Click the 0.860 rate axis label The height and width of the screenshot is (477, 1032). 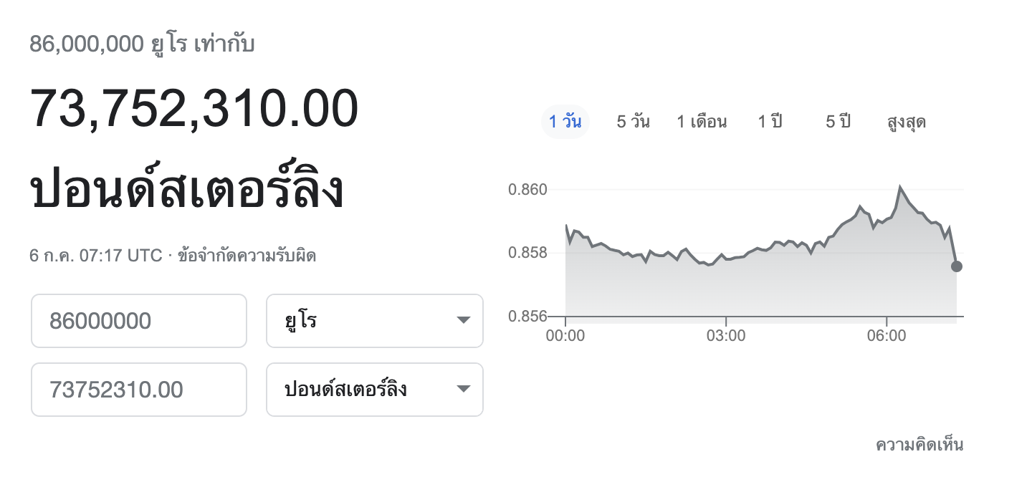[527, 190]
